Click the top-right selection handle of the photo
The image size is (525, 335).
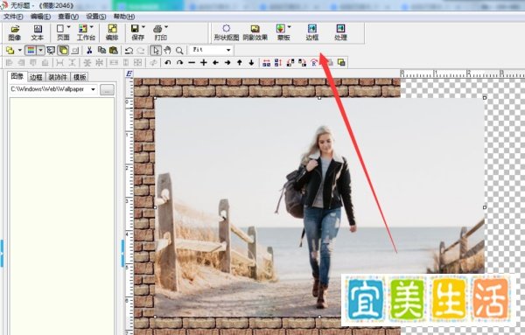(x=485, y=98)
